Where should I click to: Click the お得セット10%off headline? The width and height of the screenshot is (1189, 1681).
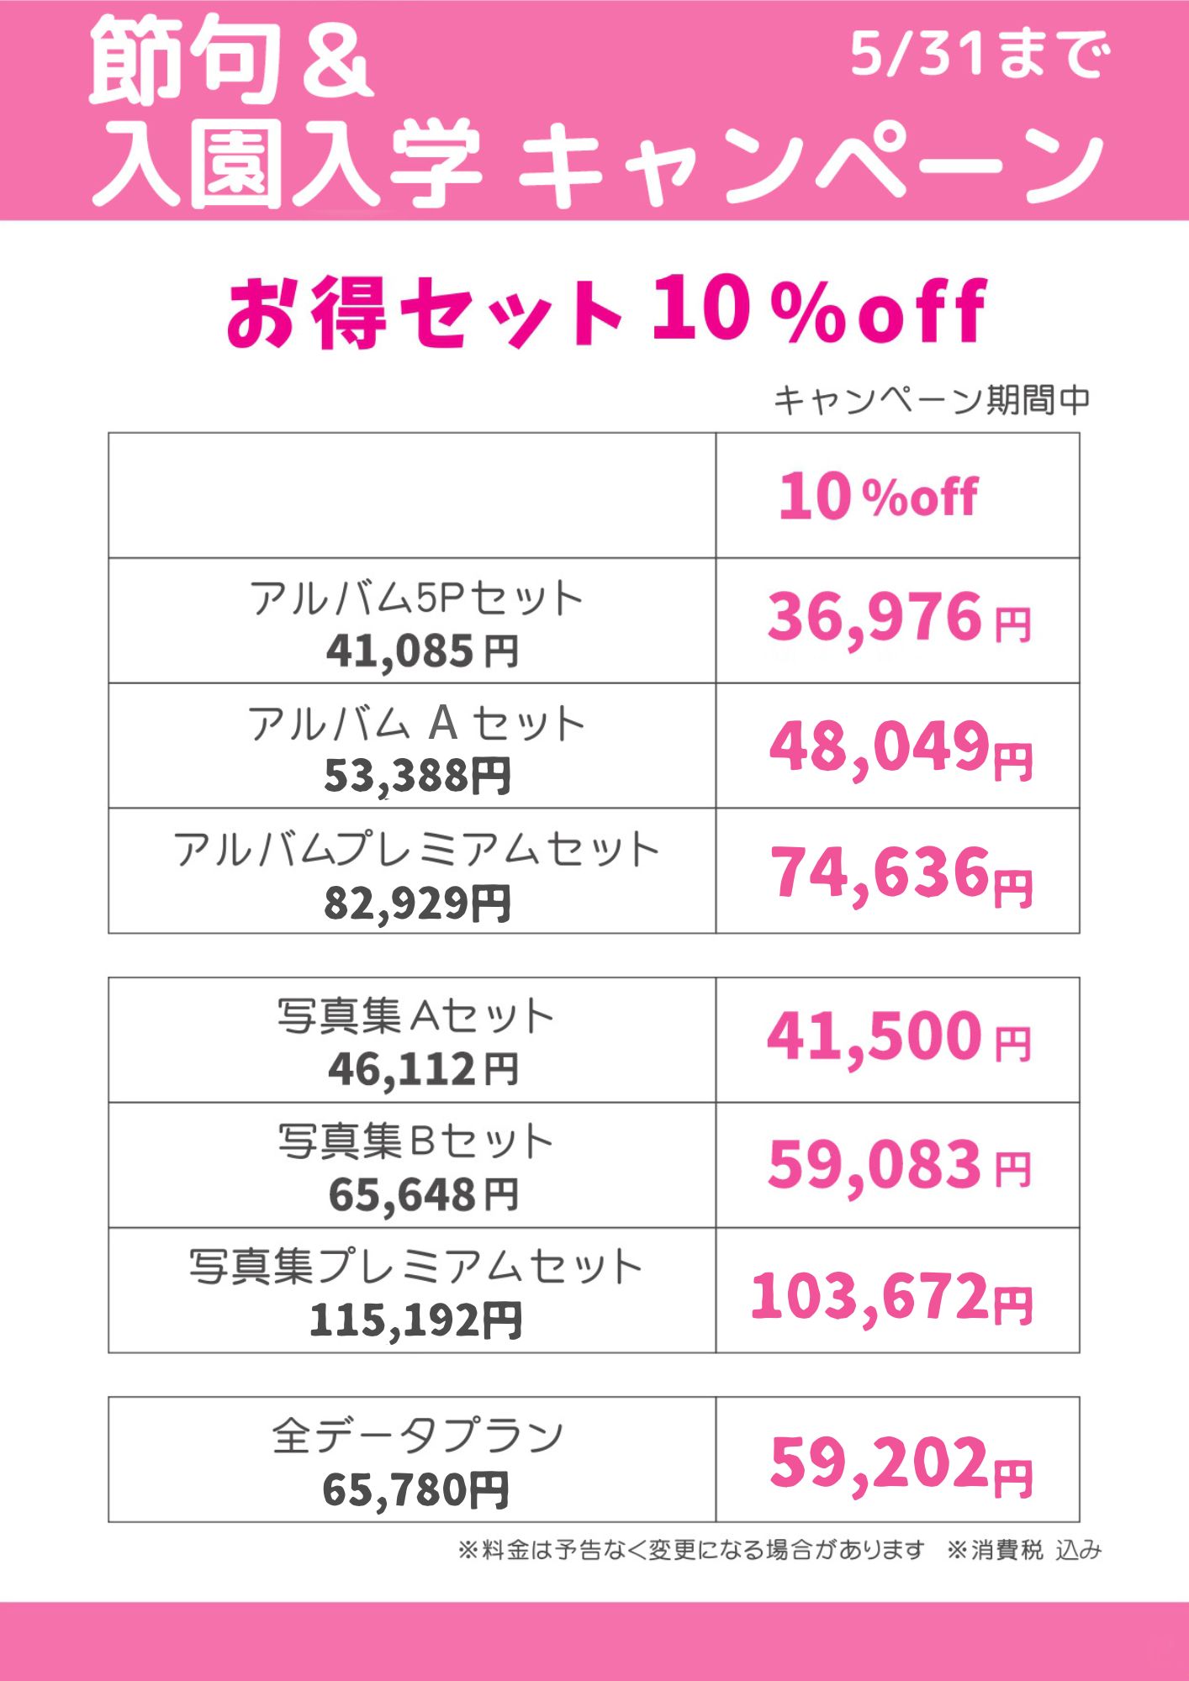click(x=606, y=311)
